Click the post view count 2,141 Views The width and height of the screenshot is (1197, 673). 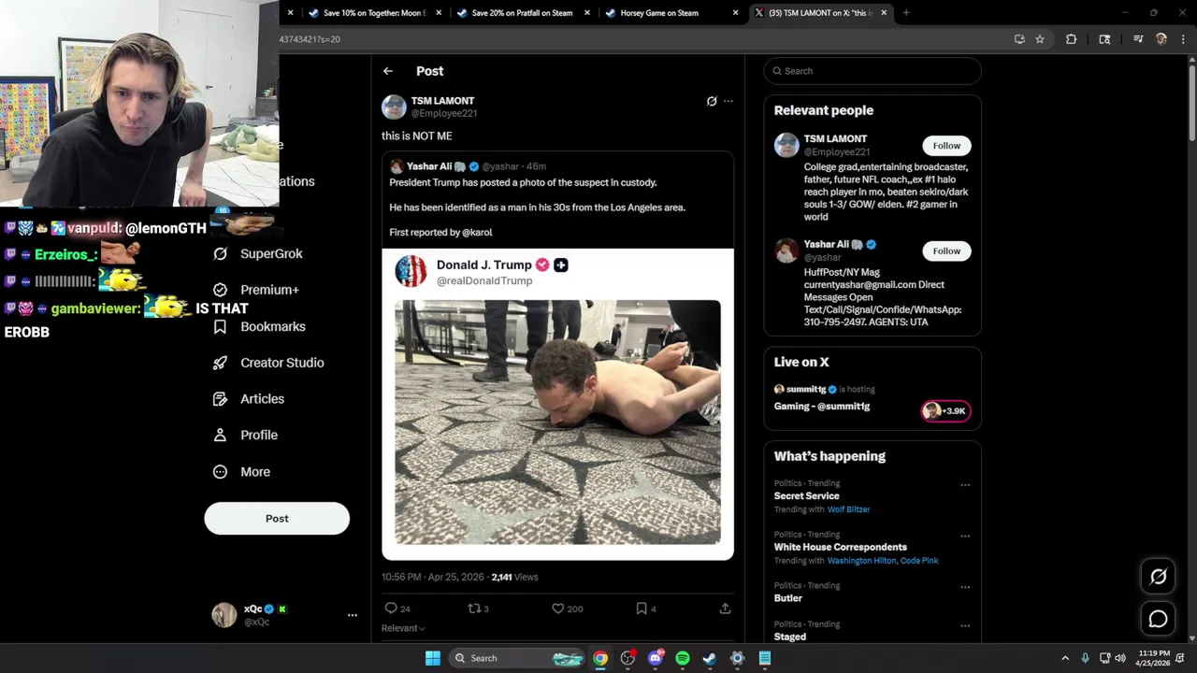pos(514,577)
